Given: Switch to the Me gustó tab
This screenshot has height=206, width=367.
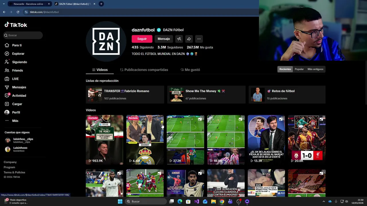Looking at the screenshot, I should [190, 70].
